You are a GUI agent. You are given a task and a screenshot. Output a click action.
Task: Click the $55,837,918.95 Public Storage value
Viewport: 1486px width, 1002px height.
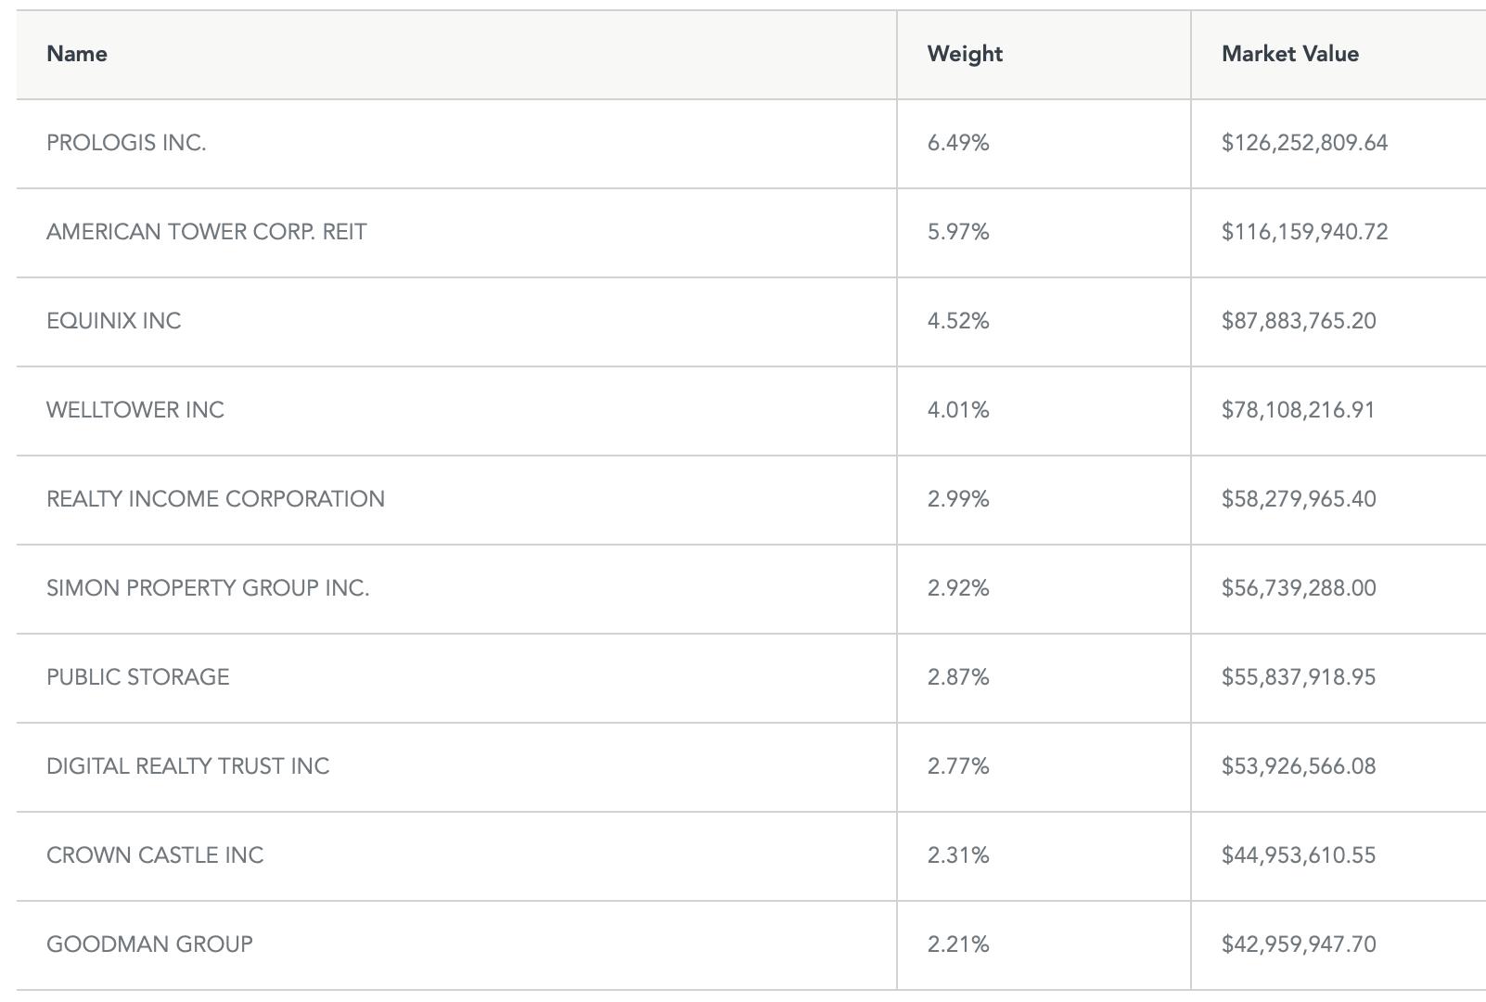tap(1299, 677)
